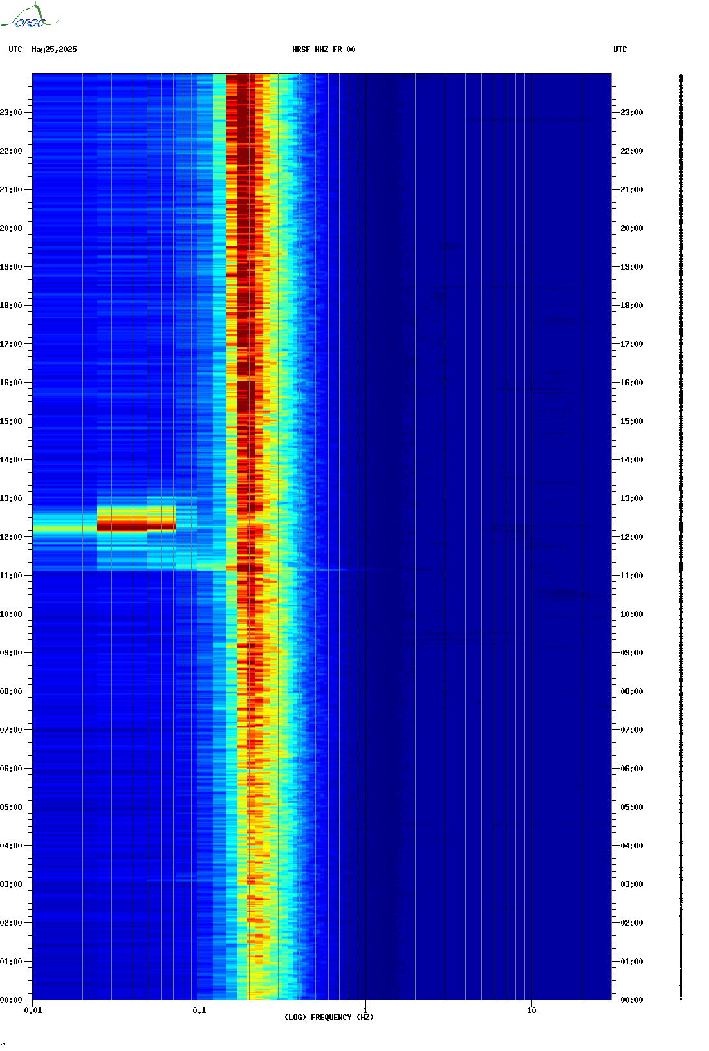Click '23:00' on the left time axis

pos(11,113)
